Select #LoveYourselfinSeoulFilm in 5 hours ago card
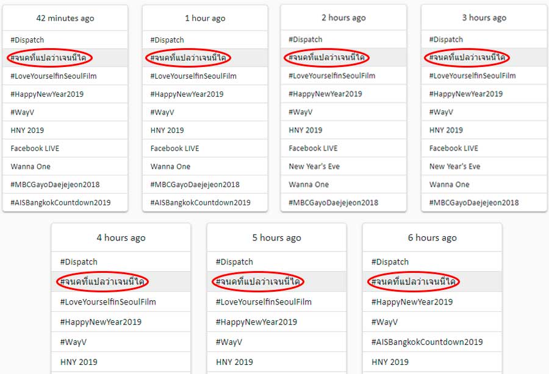 pos(264,302)
